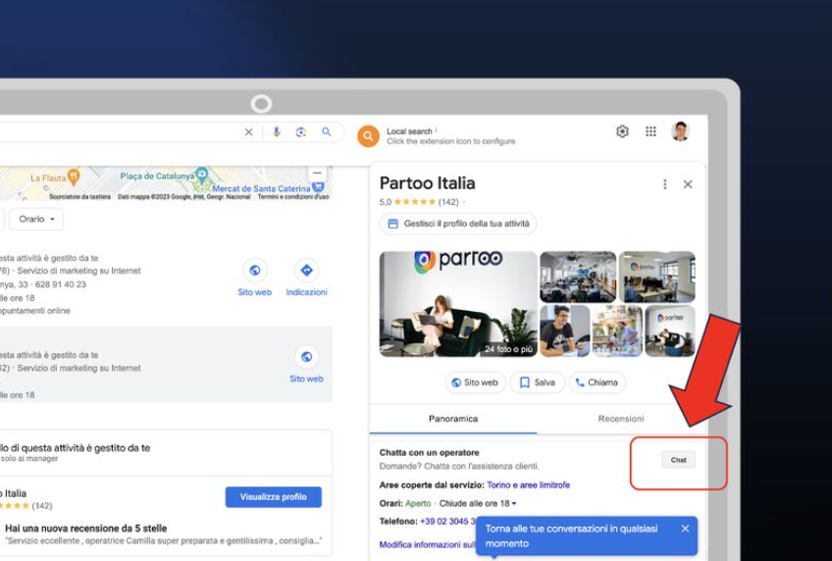Click the Plaça de Catalunya map marker
The height and width of the screenshot is (561, 832).
tap(202, 173)
